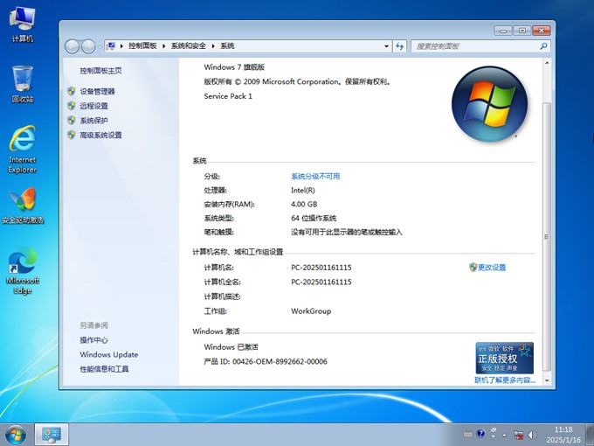Click the vertical scrollbar thumb

[x=547, y=237]
